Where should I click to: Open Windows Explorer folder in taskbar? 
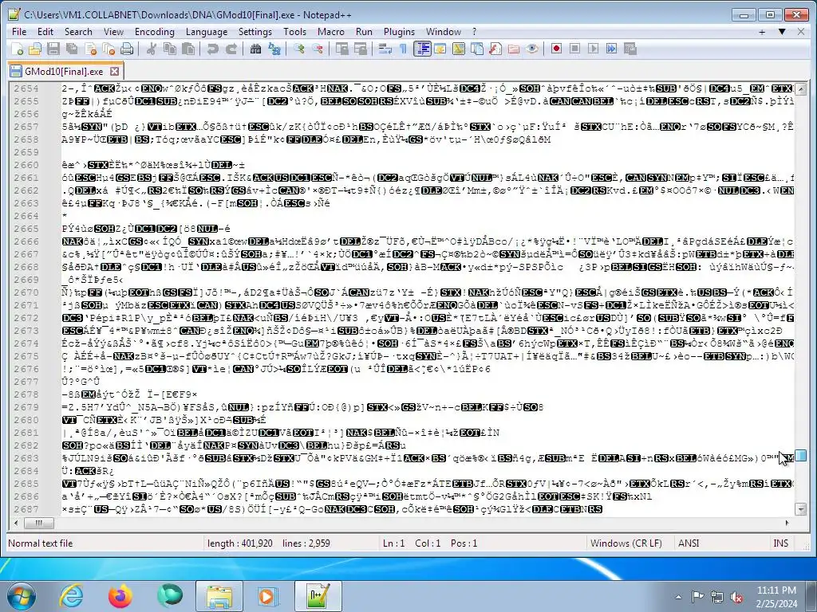point(219,596)
